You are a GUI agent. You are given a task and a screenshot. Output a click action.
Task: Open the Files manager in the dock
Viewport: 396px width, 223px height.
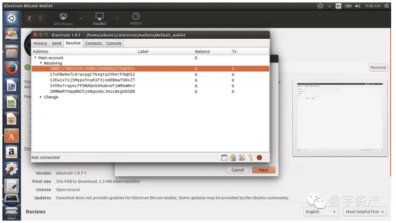(x=12, y=52)
